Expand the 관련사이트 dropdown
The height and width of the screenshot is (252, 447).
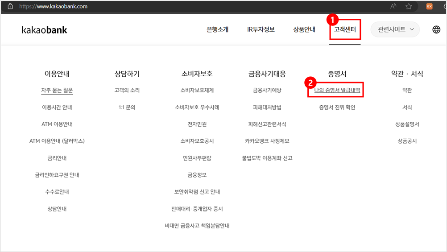395,29
